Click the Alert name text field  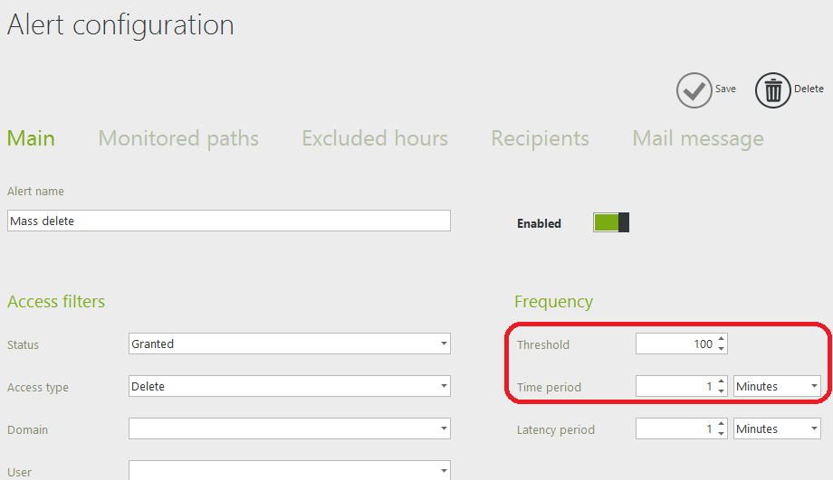point(229,221)
